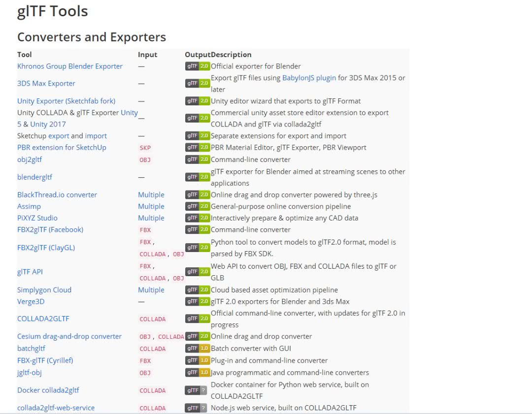Open the obj2gltf tool link
The width and height of the screenshot is (532, 414).
pyautogui.click(x=30, y=159)
